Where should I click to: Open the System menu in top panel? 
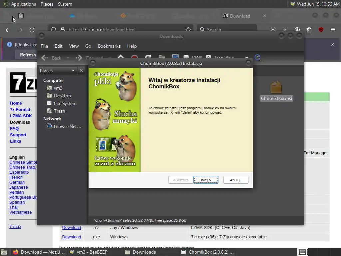point(65,4)
